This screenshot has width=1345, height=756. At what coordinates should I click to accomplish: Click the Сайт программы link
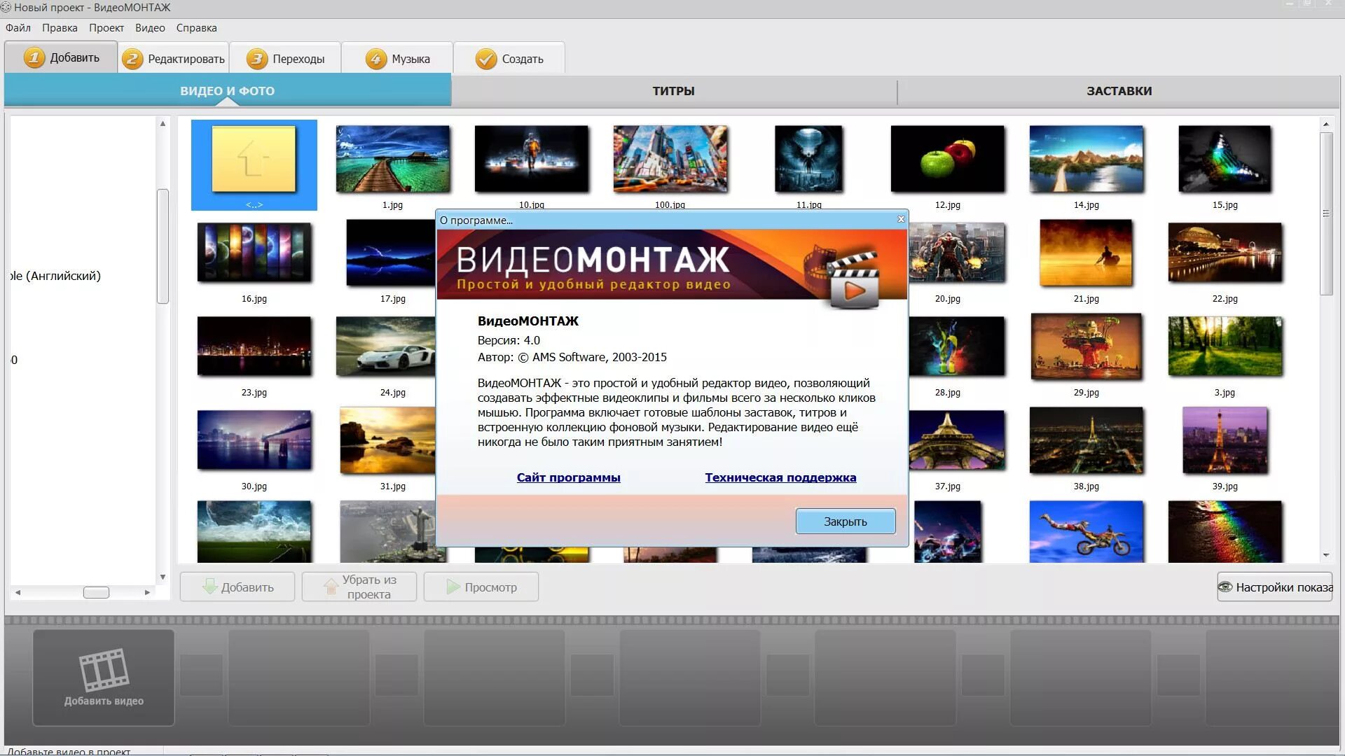click(568, 477)
